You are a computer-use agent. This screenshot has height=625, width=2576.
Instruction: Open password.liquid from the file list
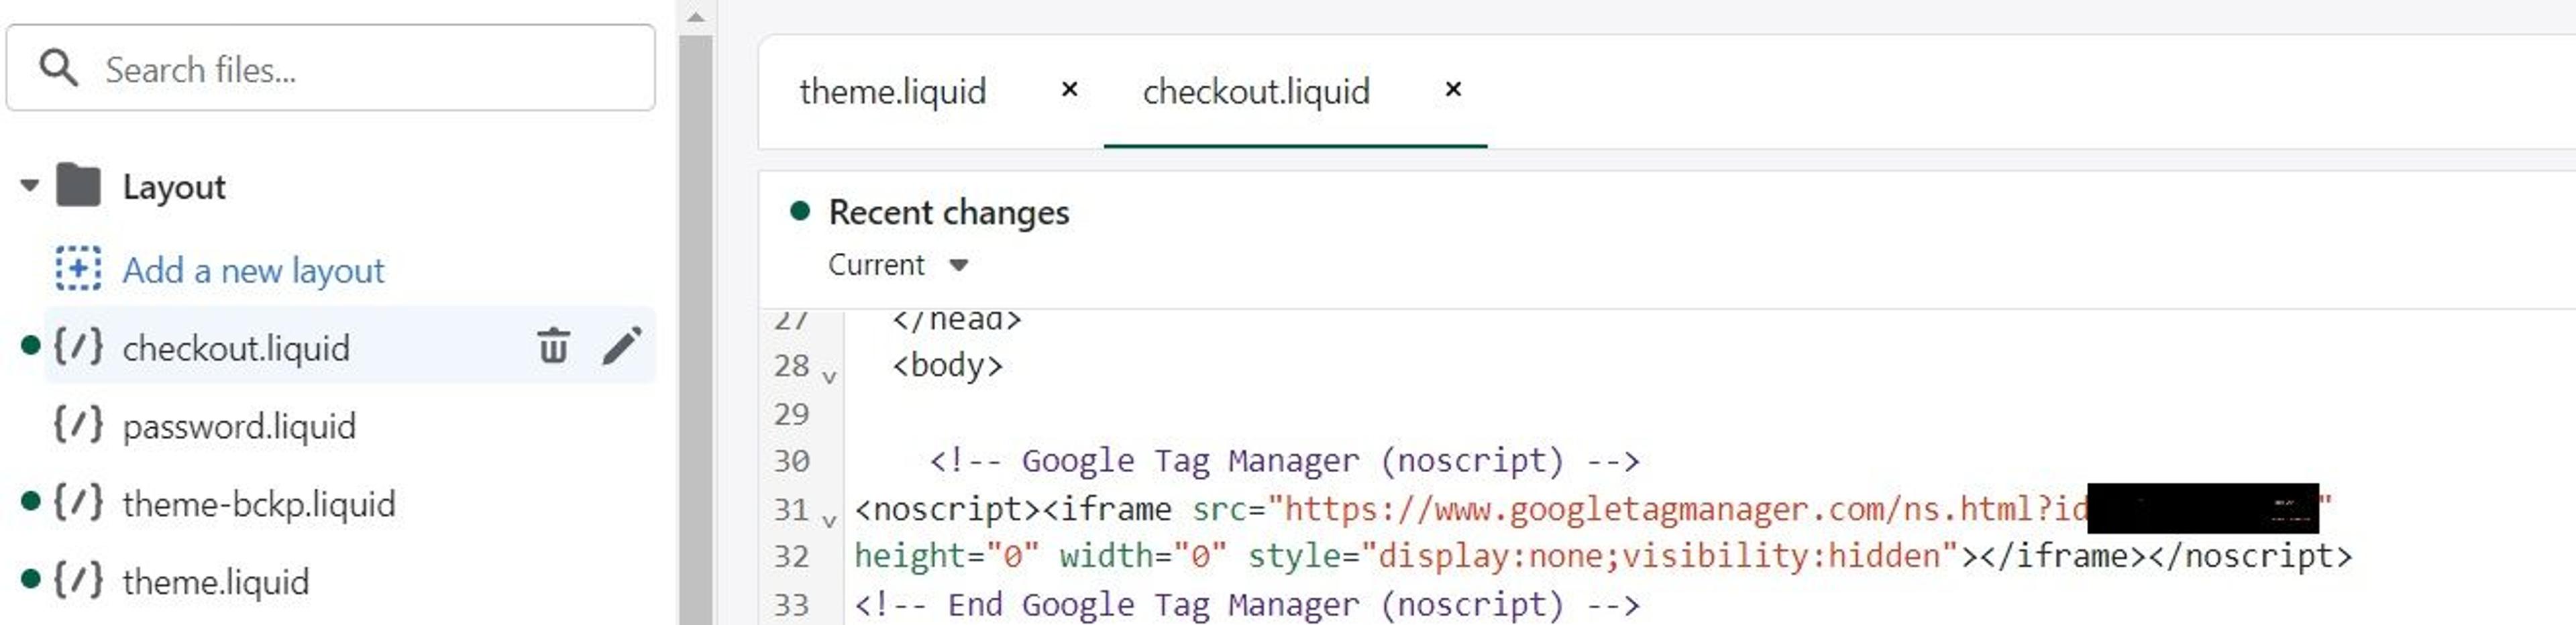click(239, 426)
